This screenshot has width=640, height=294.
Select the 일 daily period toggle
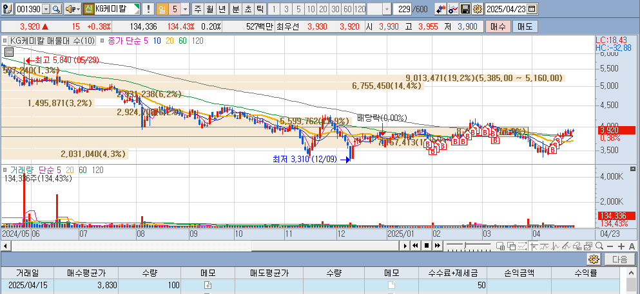[x=162, y=8]
